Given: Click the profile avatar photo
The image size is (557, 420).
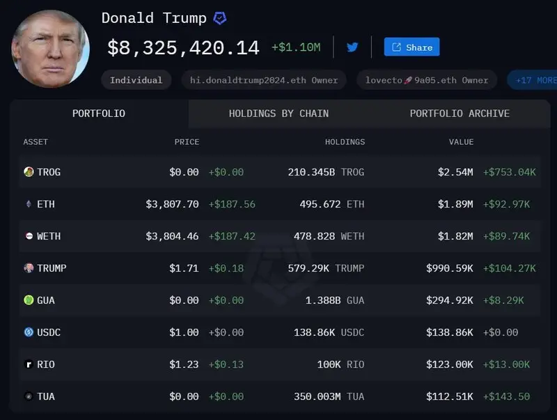Looking at the screenshot, I should tap(50, 49).
